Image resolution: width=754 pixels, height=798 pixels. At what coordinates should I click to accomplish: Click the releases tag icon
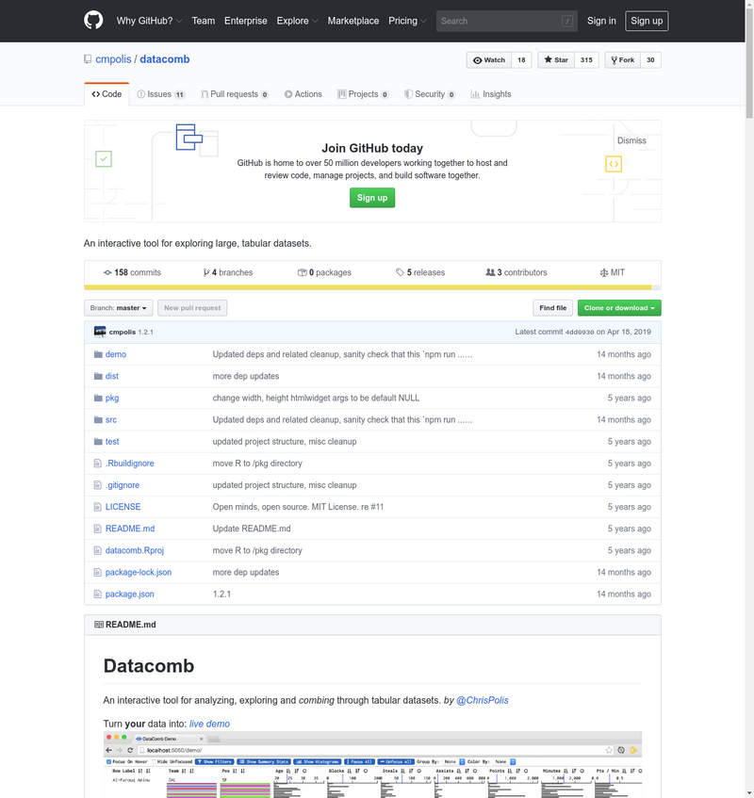point(401,273)
